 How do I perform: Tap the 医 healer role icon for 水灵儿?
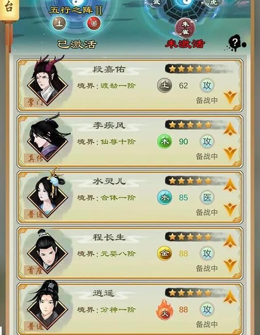tap(207, 198)
